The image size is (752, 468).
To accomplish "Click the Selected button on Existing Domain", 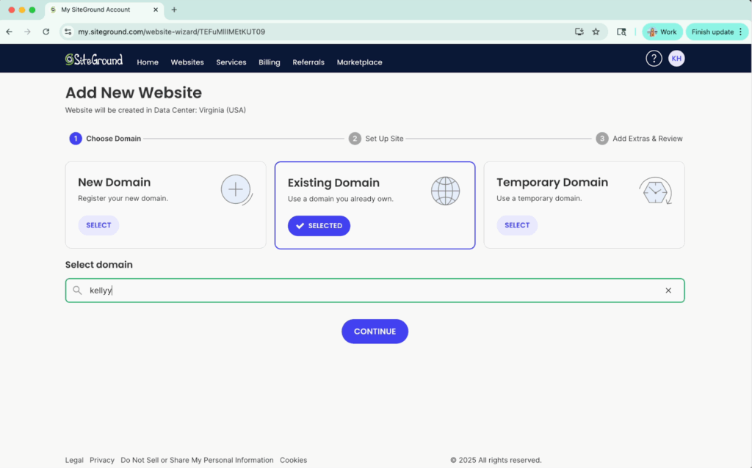I will [319, 226].
